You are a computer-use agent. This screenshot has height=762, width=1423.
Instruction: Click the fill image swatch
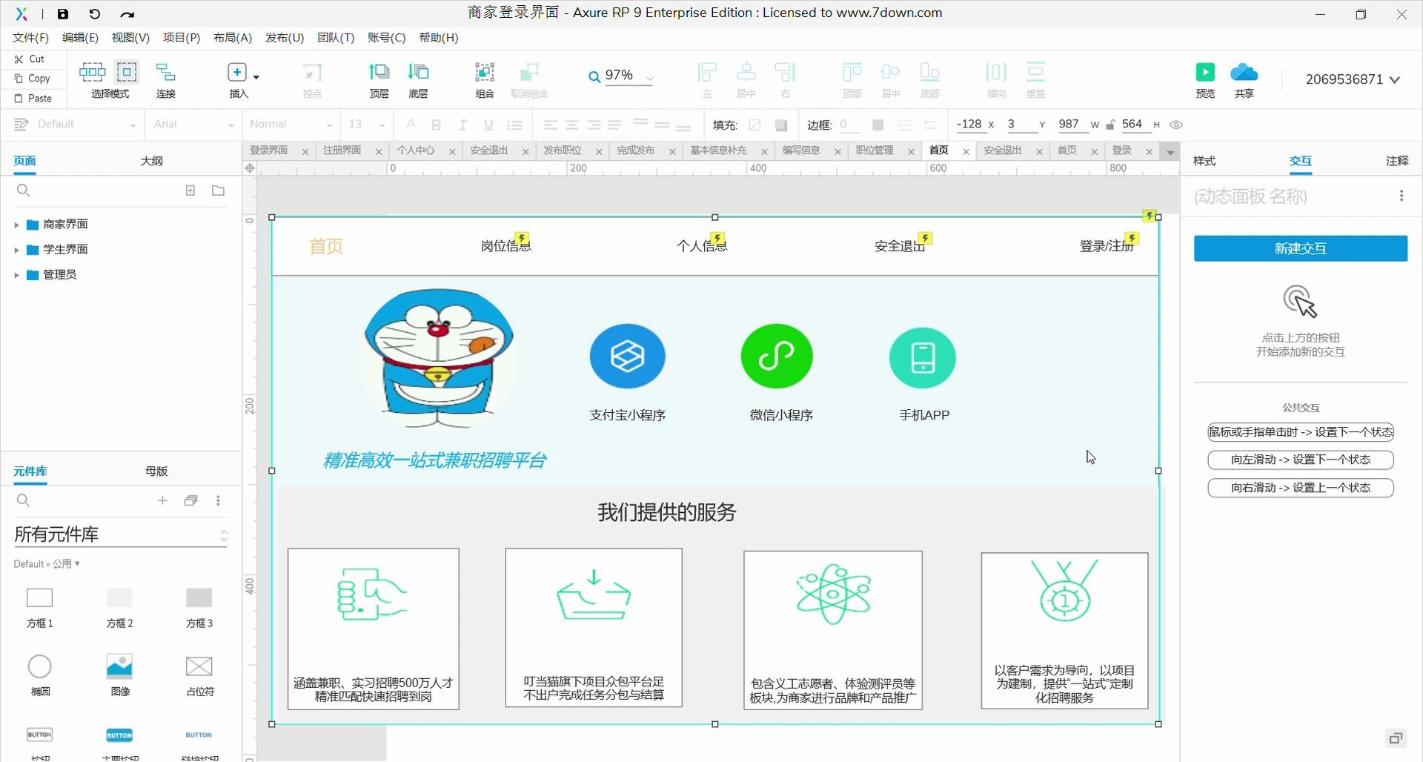780,125
